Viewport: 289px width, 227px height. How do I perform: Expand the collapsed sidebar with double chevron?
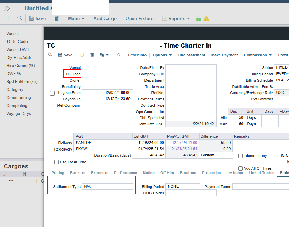tap(7, 8)
